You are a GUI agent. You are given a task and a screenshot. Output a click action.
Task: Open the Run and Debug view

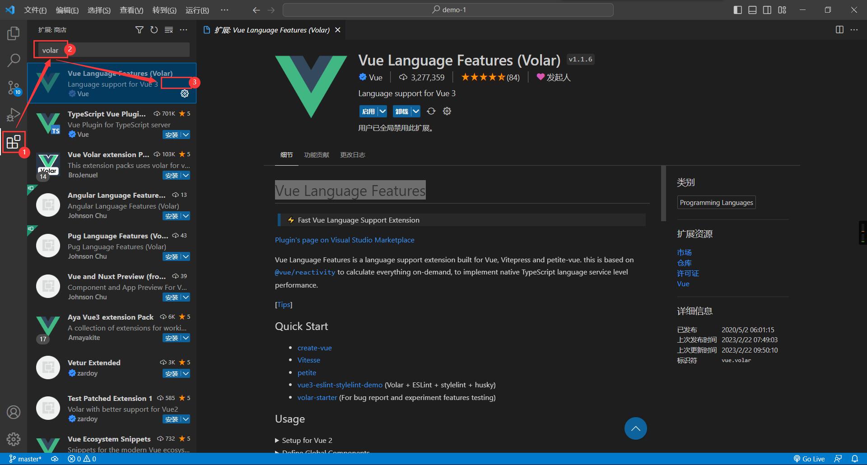(x=14, y=115)
